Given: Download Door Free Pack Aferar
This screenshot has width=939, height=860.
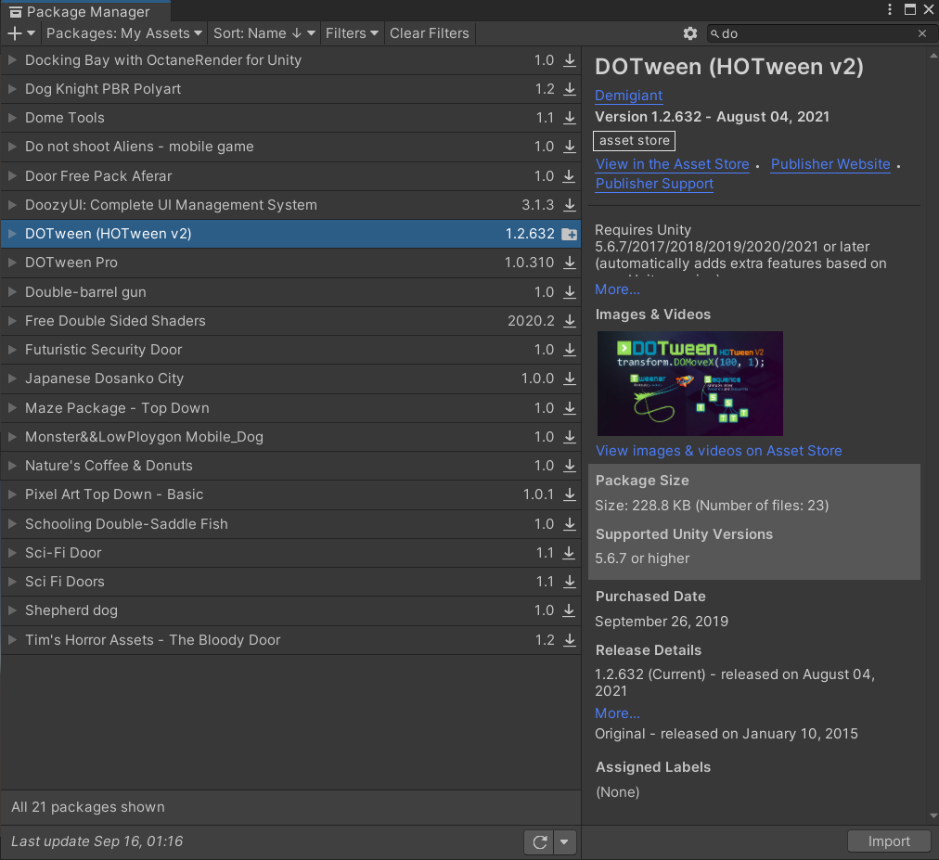Looking at the screenshot, I should (570, 176).
